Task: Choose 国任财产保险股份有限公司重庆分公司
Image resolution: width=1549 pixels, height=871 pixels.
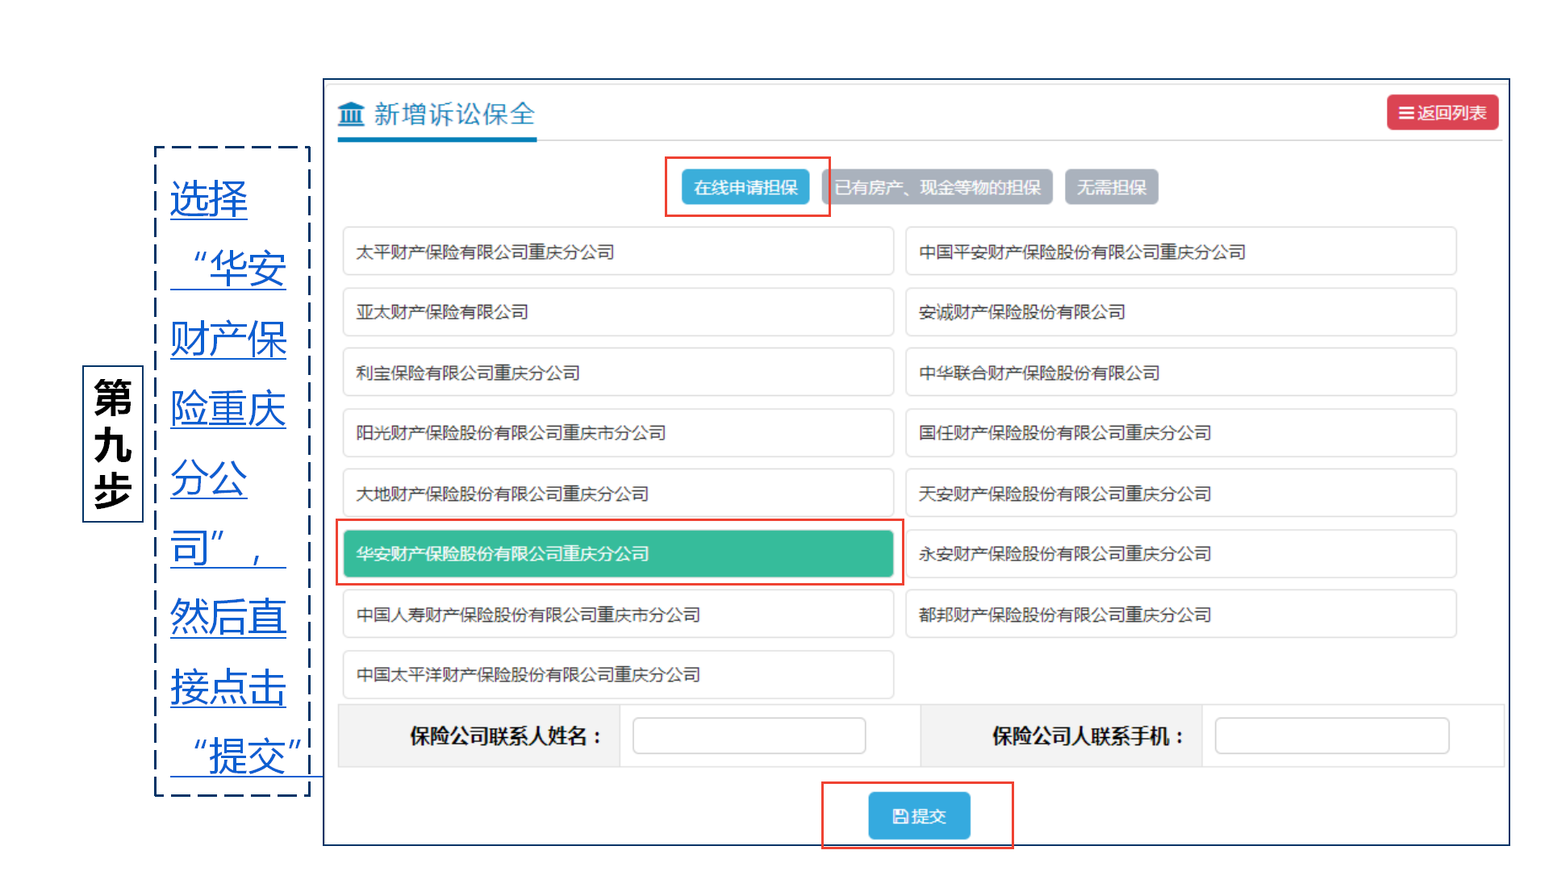Action: 1180,433
